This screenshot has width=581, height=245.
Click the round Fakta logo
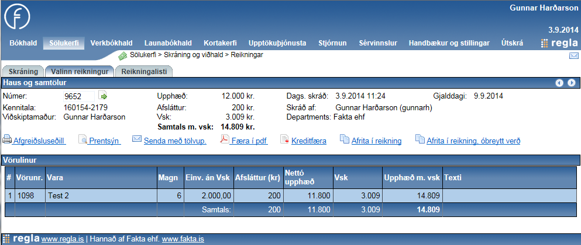point(18,18)
